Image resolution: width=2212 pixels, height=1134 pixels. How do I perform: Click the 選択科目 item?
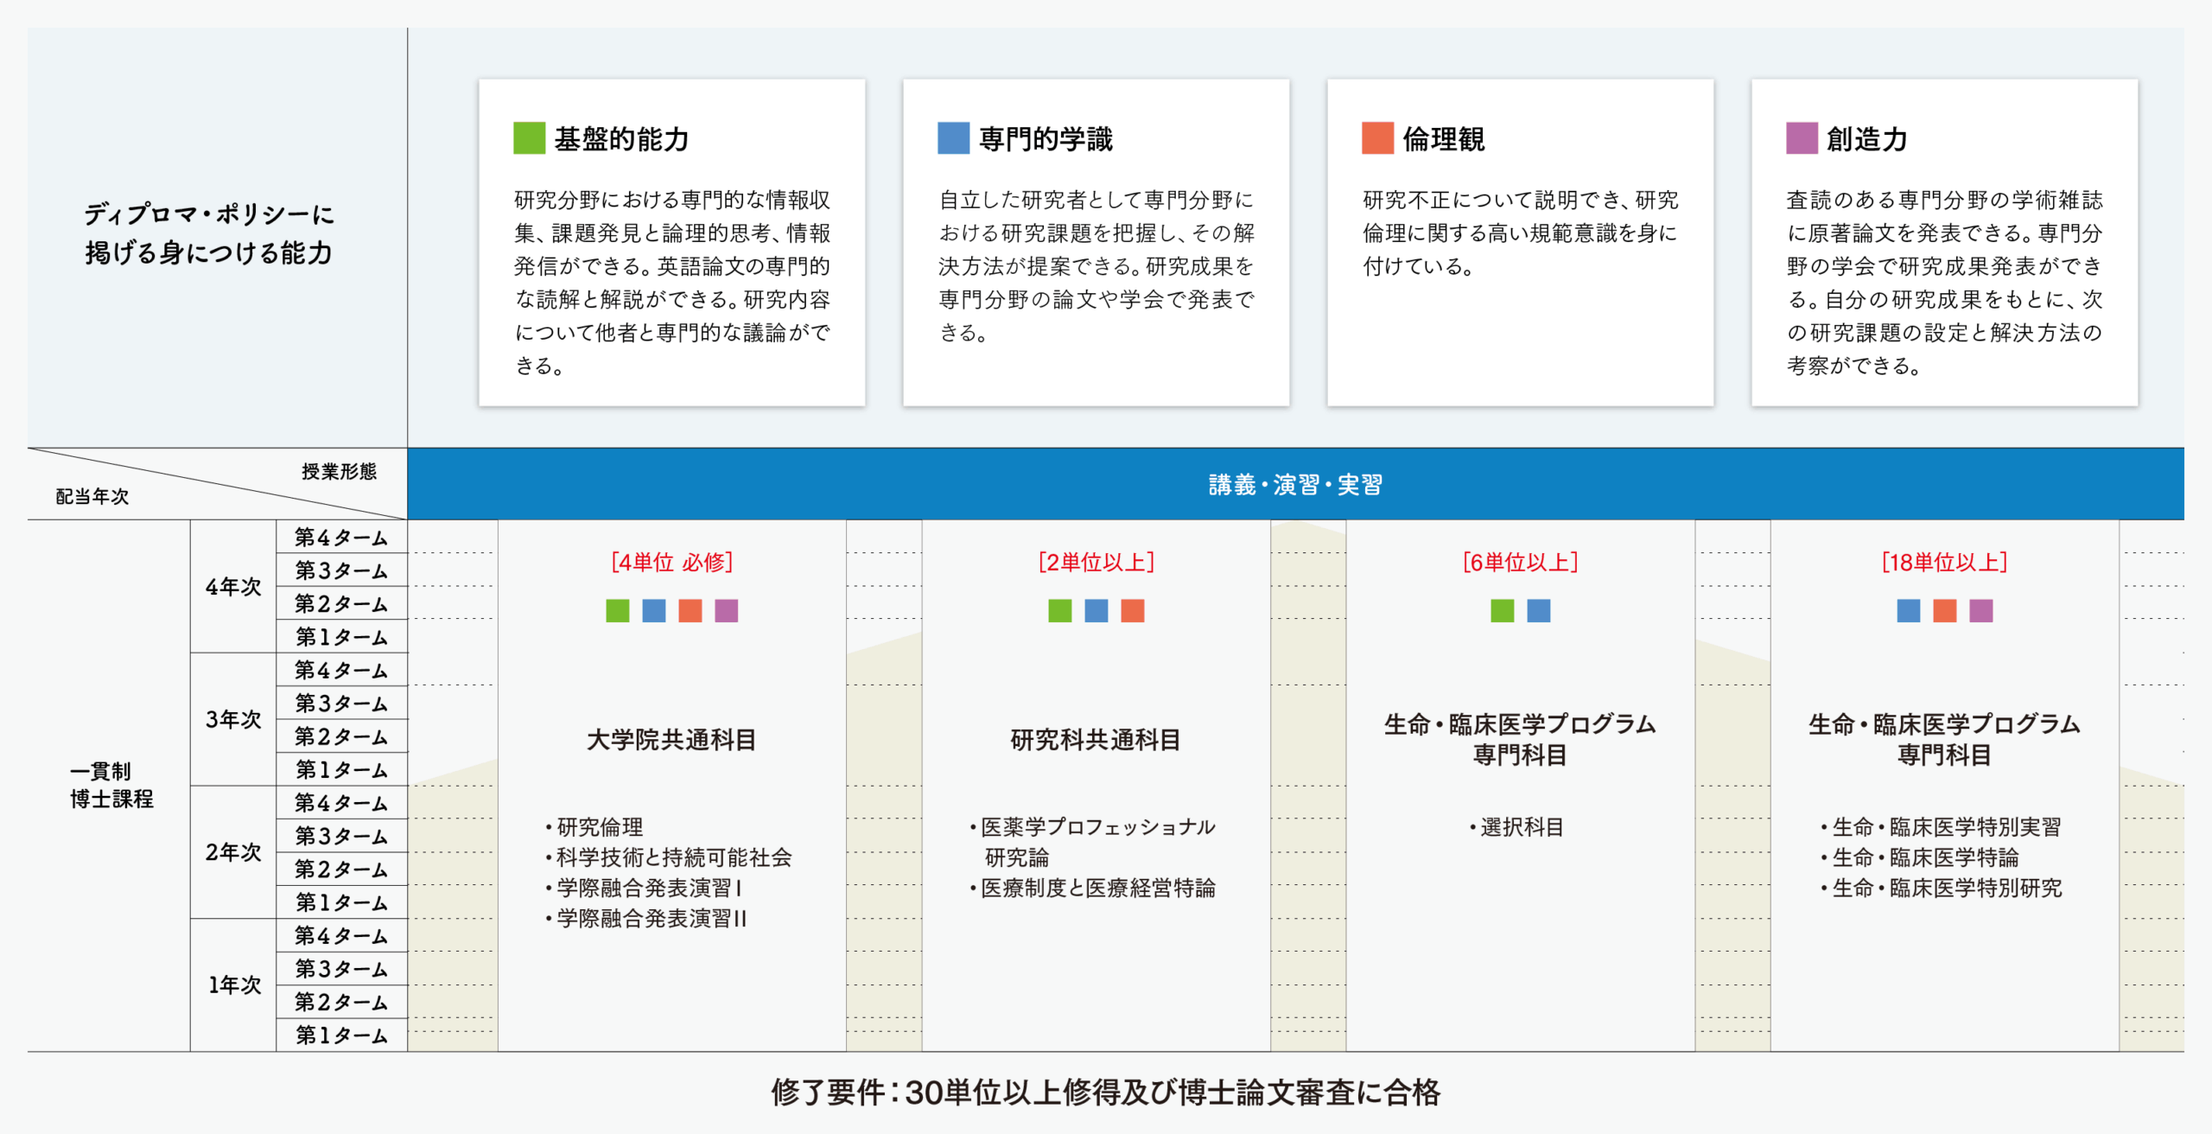tap(1521, 827)
